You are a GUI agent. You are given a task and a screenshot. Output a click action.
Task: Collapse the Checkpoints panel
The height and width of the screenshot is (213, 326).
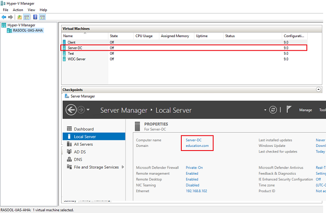(318, 89)
